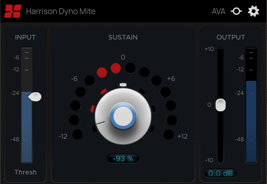Click the Output fader handle at 0
This screenshot has height=184, width=267.
tap(221, 105)
